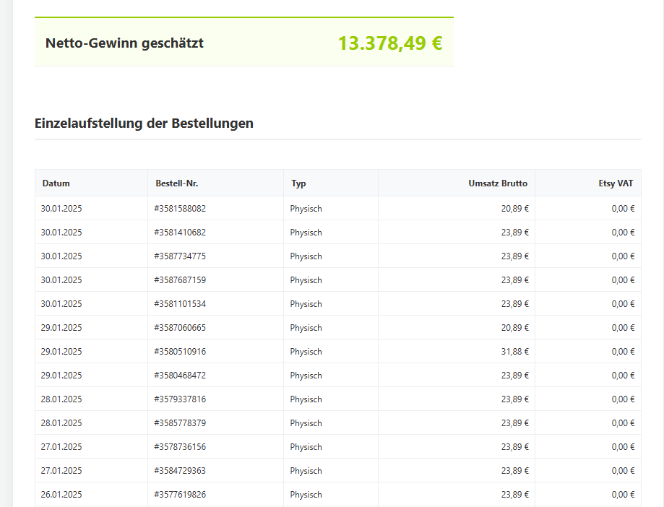
Task: Open order #3580510916 with amount 31,88 €
Action: click(x=181, y=351)
